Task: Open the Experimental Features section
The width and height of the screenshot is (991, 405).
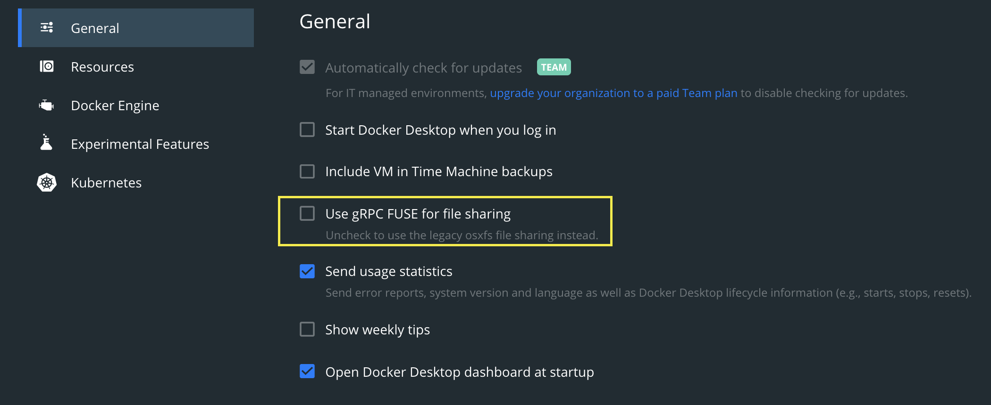Action: click(x=140, y=144)
